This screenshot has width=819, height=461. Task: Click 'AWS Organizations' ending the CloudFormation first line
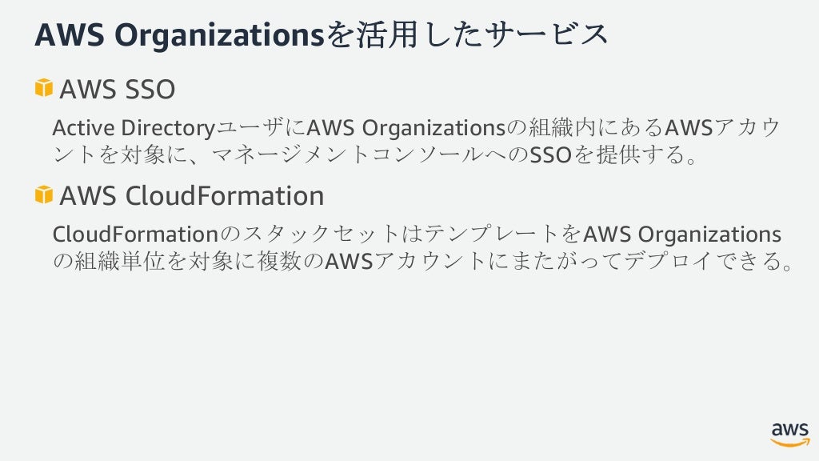682,235
